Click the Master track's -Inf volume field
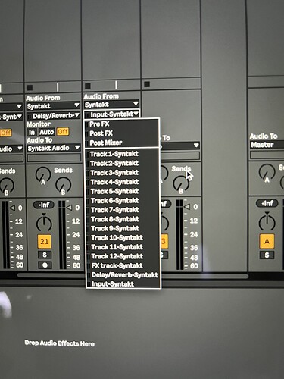Viewport: 284px width, 379px height. coord(267,203)
